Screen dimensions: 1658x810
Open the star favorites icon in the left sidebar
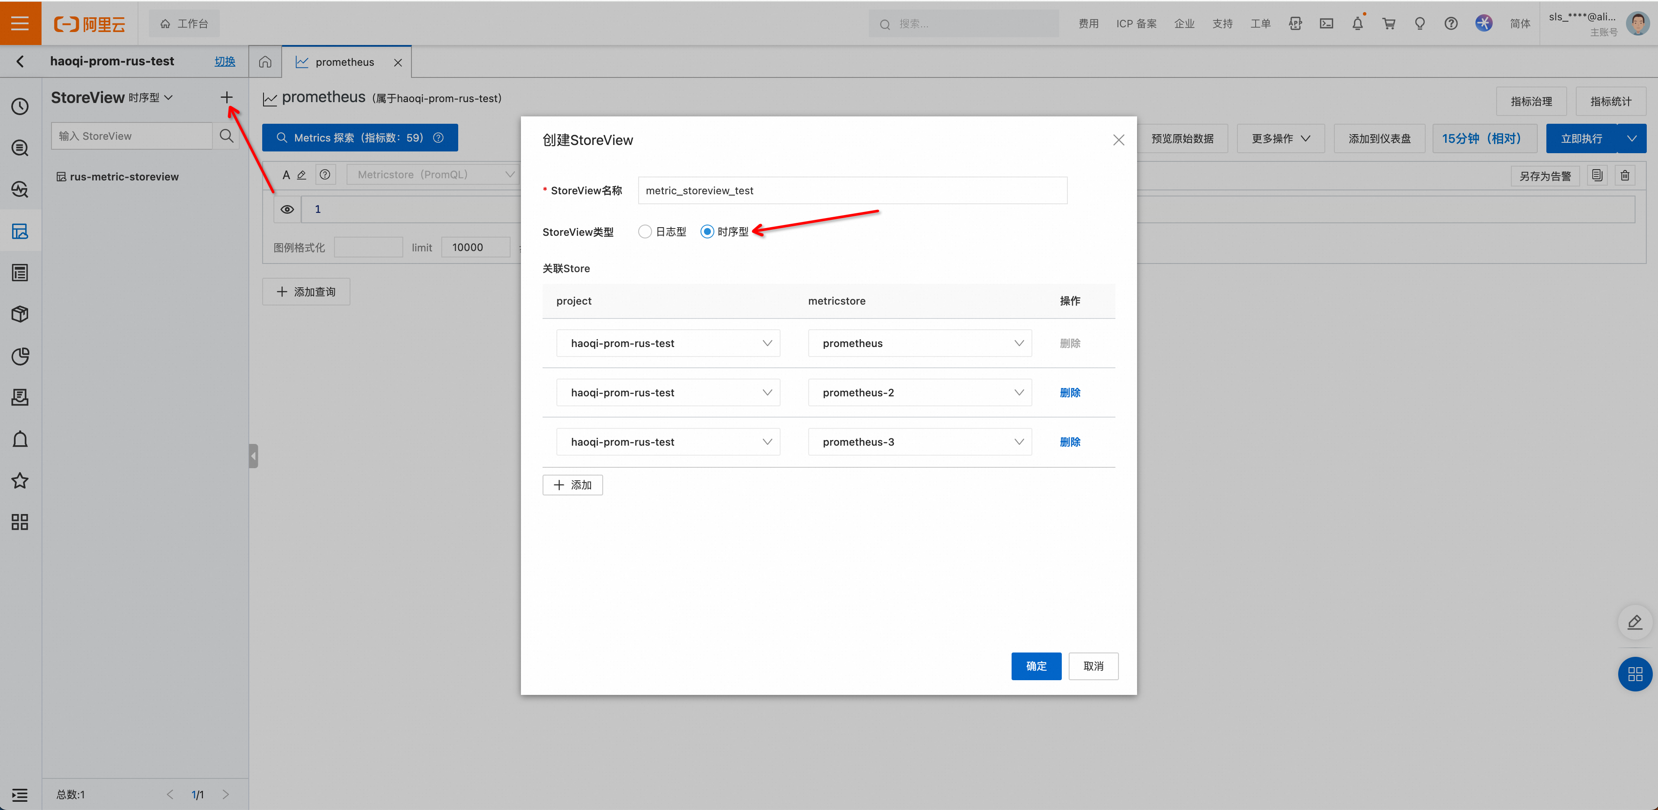(20, 480)
